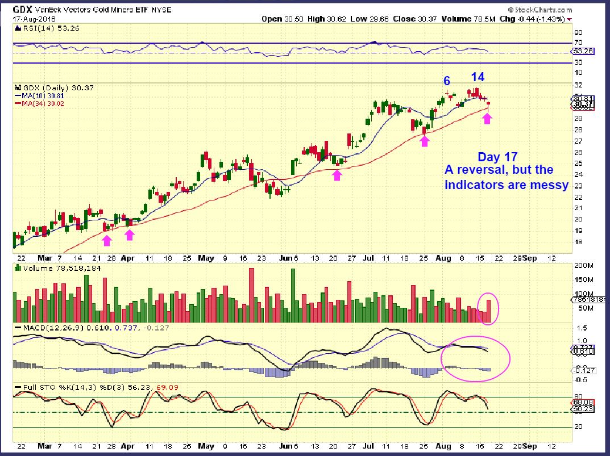Screen dimensions: 610x456
Task: Click the blue 14 annotation above the candles
Action: tap(478, 77)
